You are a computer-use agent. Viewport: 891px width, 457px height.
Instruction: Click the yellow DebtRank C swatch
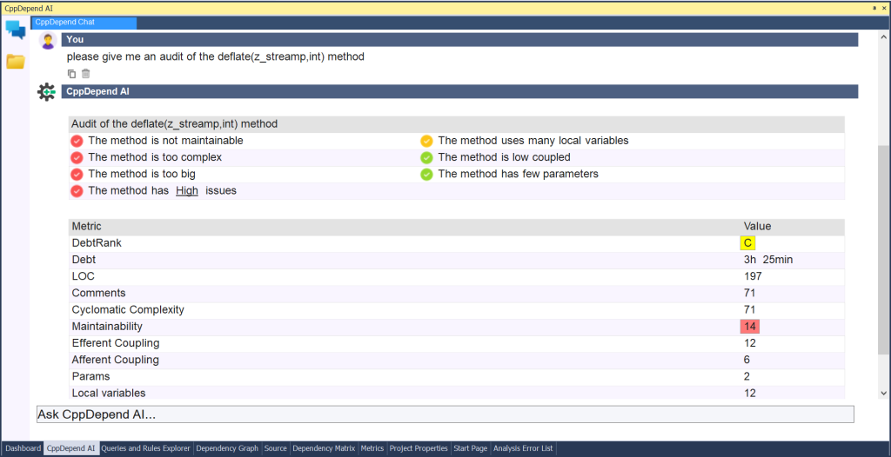coord(747,243)
